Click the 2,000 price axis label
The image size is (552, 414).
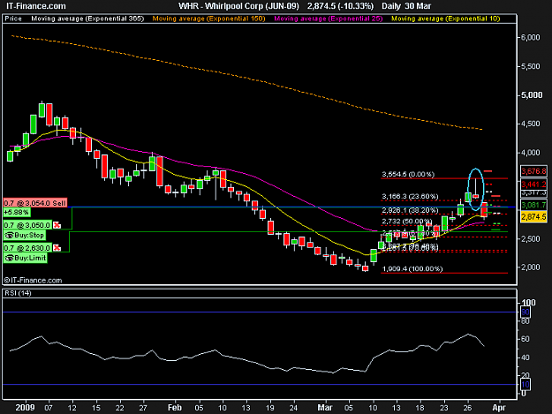pyautogui.click(x=531, y=267)
